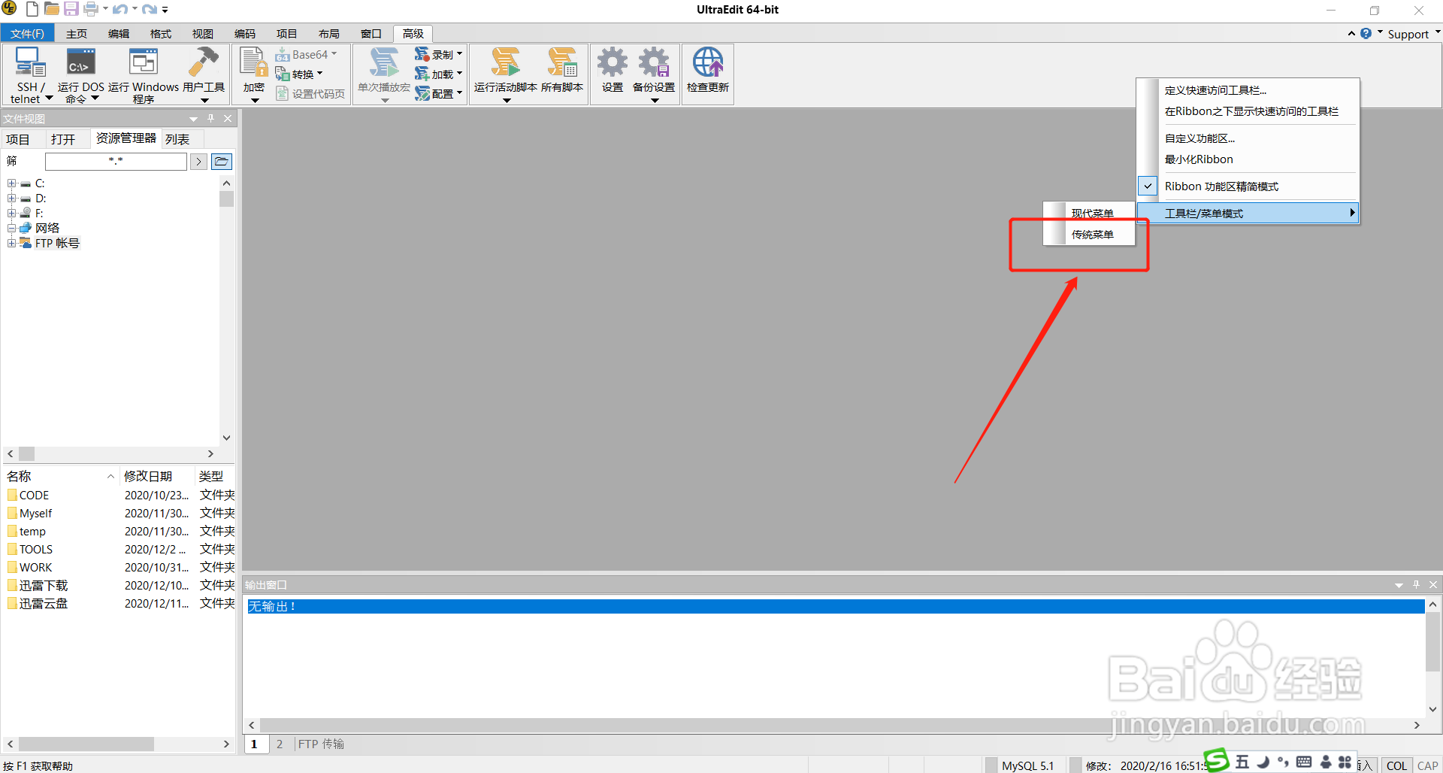The width and height of the screenshot is (1443, 773).
Task: Click Print icon in quick access toolbar
Action: [x=91, y=9]
